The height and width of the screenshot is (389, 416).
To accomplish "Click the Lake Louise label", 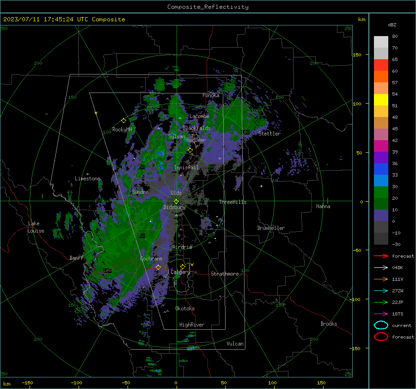I will tap(36, 227).
